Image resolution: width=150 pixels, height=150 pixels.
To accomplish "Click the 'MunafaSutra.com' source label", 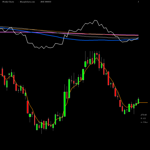I will pyautogui.click(x=27, y=2).
